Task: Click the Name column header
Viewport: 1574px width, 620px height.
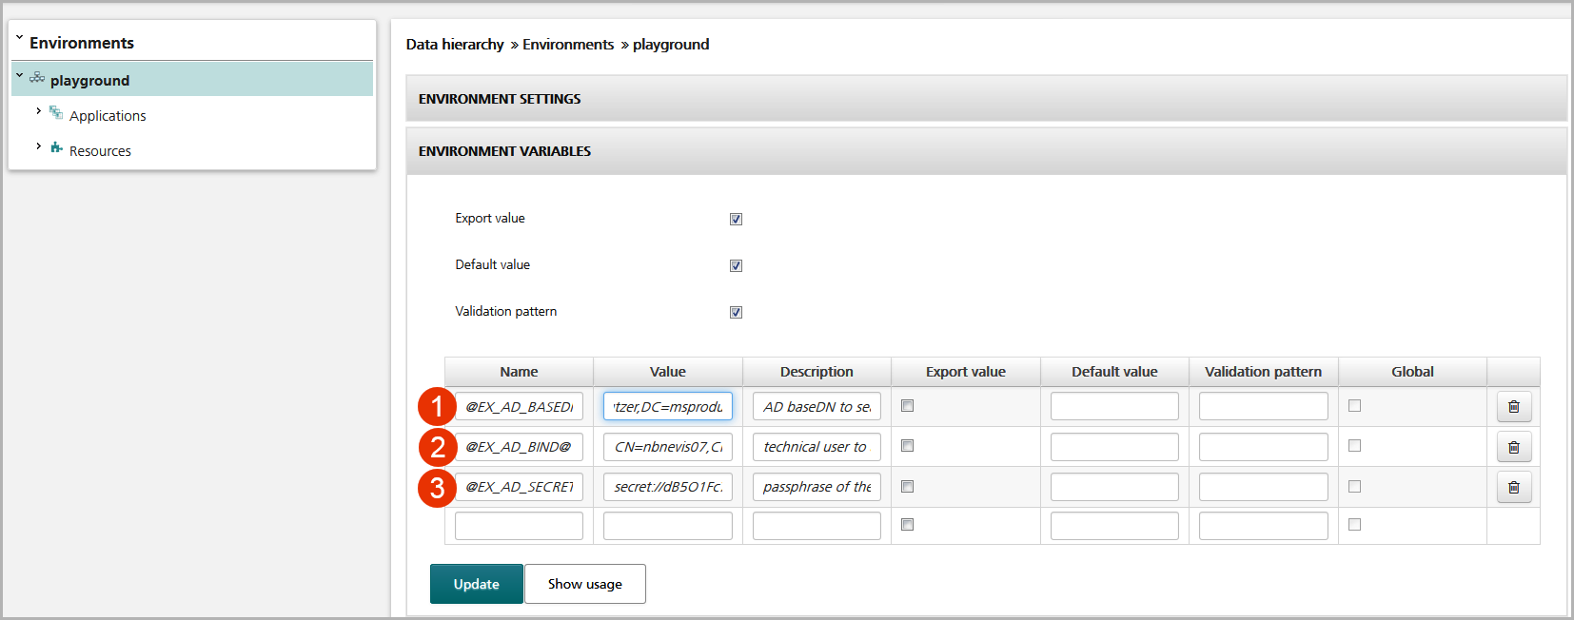Action: pyautogui.click(x=519, y=372)
